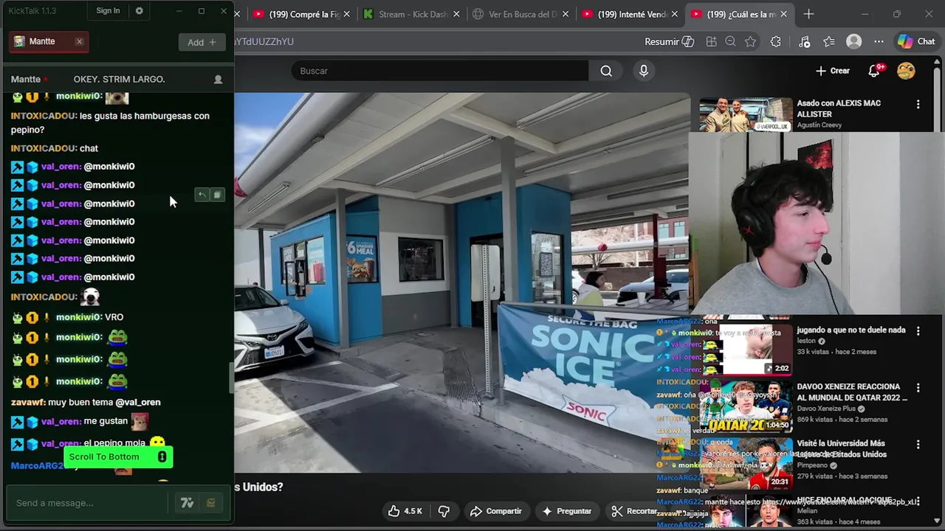This screenshot has height=531, width=945.
Task: Click Recortar clip button
Action: coord(633,511)
